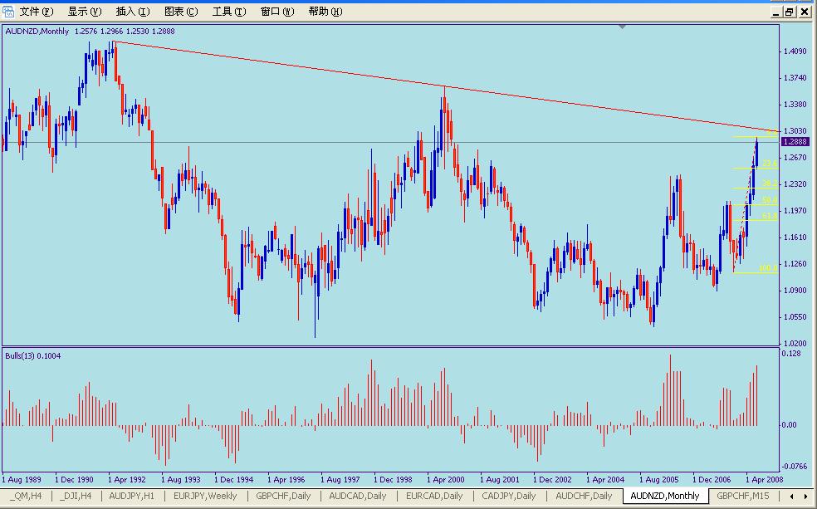Screen dimensions: 817x509
Task: Click the Bulls(13) 0.1004 indicator label
Action: [x=33, y=356]
